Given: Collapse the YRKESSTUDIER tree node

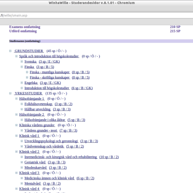Looking at the screenshot, I should coord(11,94).
